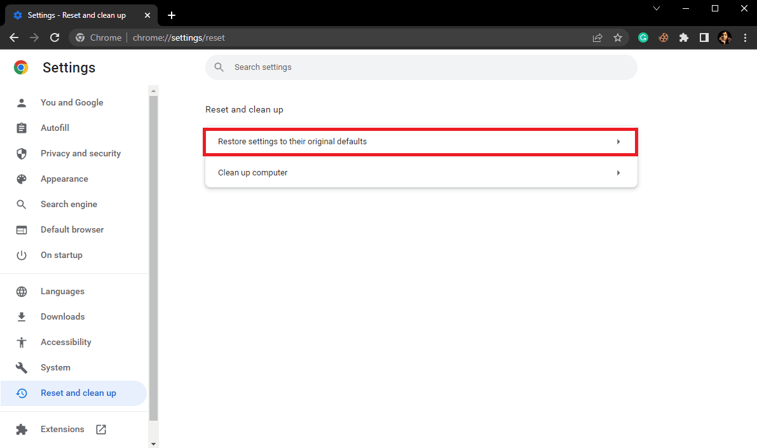Open the side panel icon
The width and height of the screenshot is (757, 448).
tap(704, 37)
